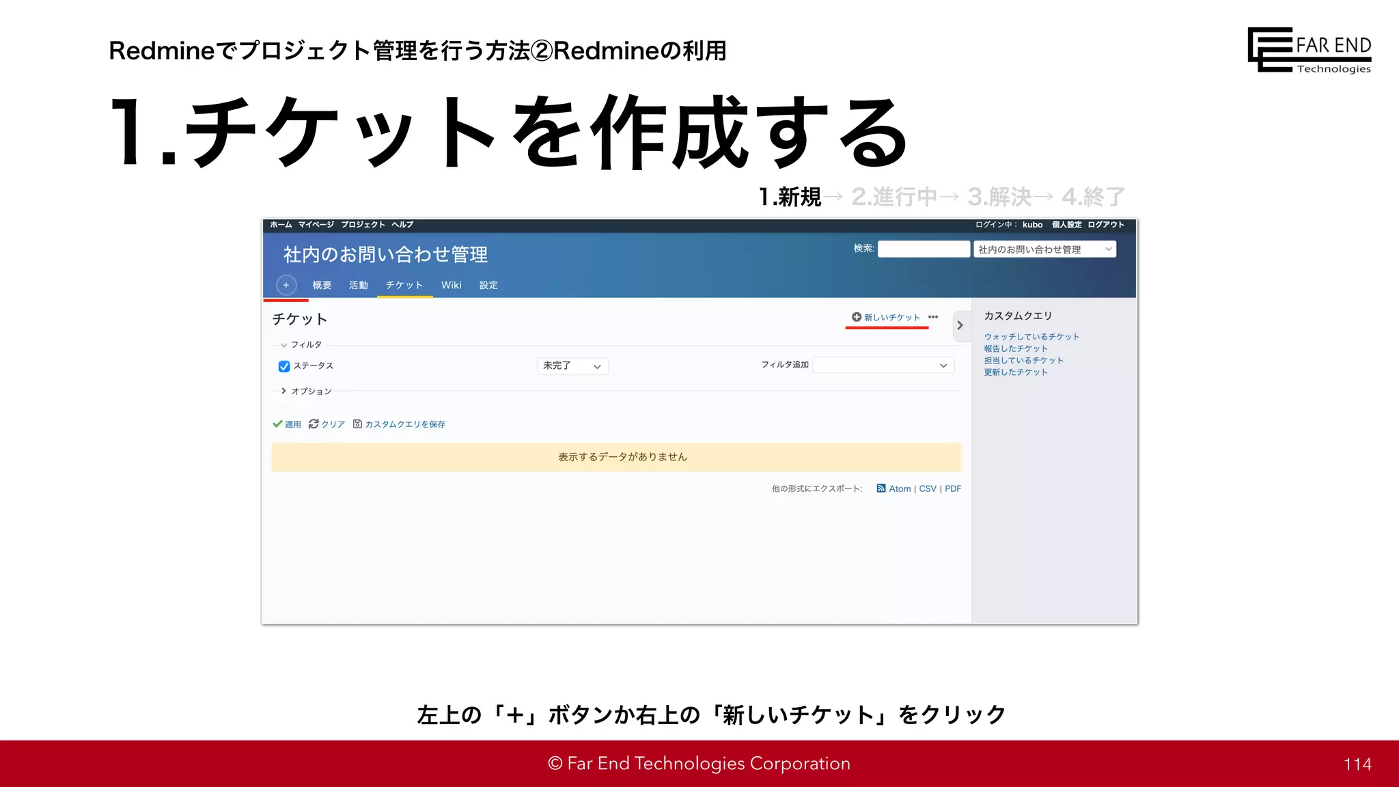Click 適用 to apply filters
This screenshot has width=1399, height=787.
[x=287, y=424]
